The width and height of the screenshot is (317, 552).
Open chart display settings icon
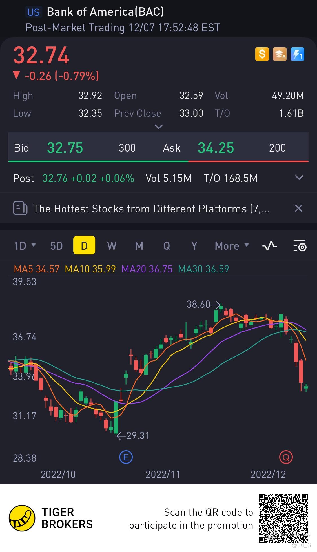click(x=300, y=246)
